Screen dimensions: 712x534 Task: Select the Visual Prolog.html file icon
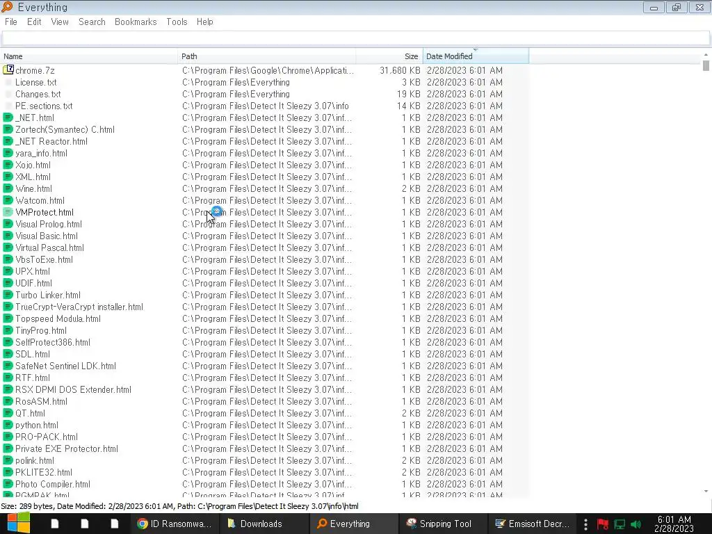point(8,224)
